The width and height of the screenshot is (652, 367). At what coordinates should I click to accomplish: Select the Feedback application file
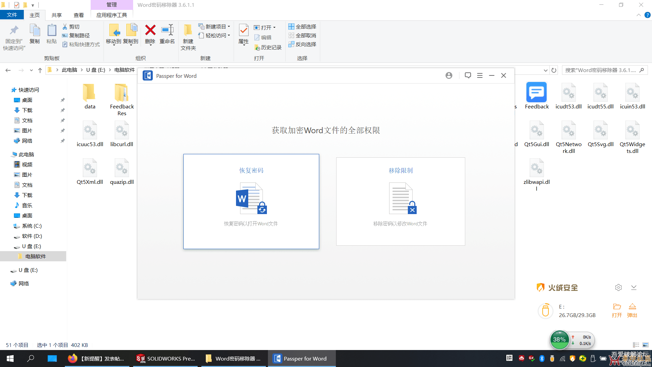[x=537, y=96]
